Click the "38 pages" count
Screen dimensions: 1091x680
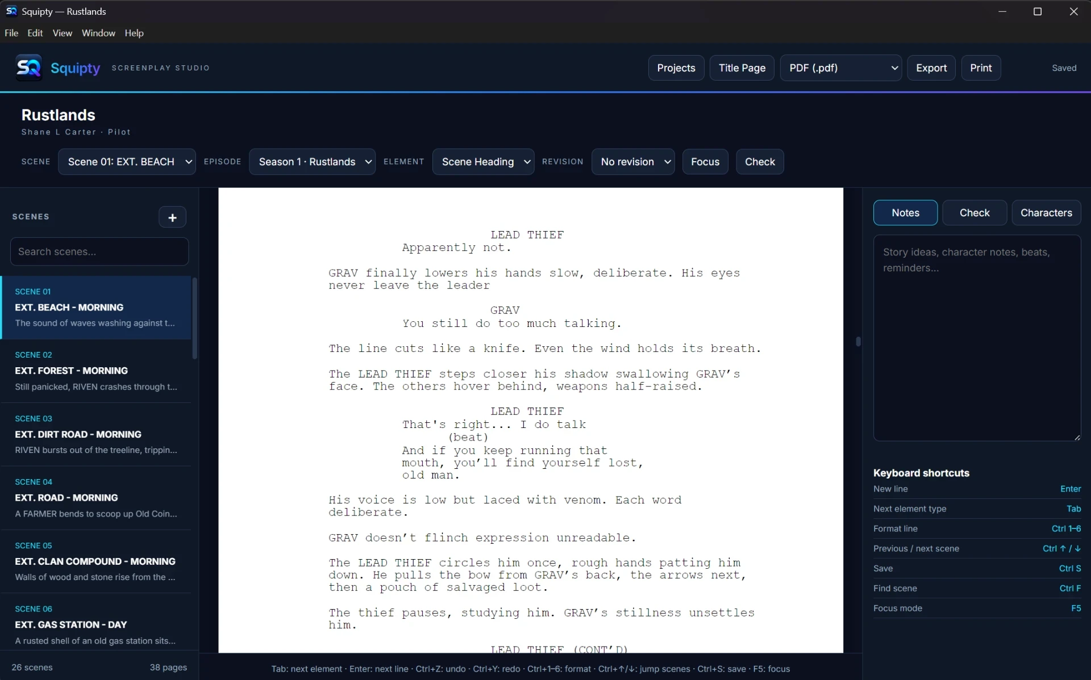168,668
